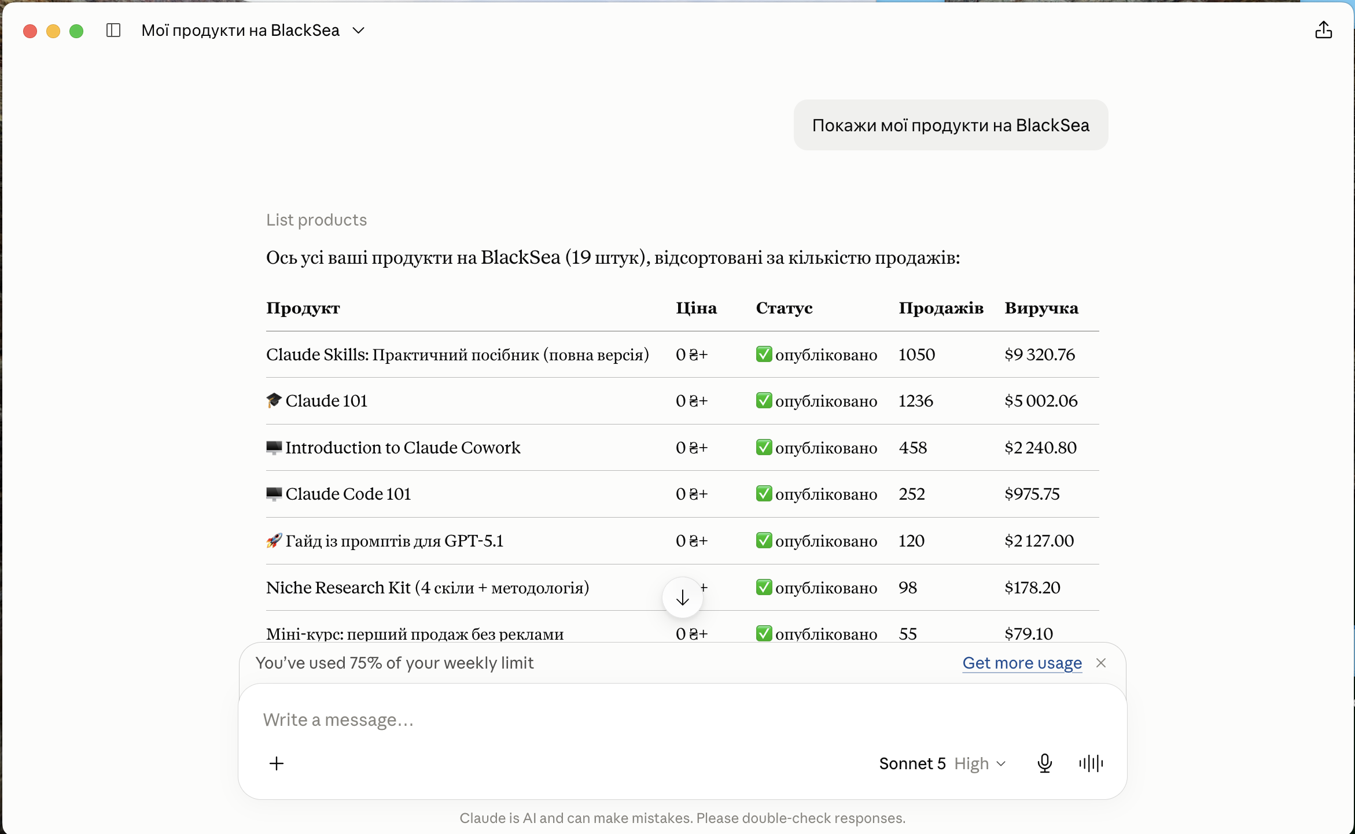
Task: Follow the Get more usage link
Action: point(1022,663)
